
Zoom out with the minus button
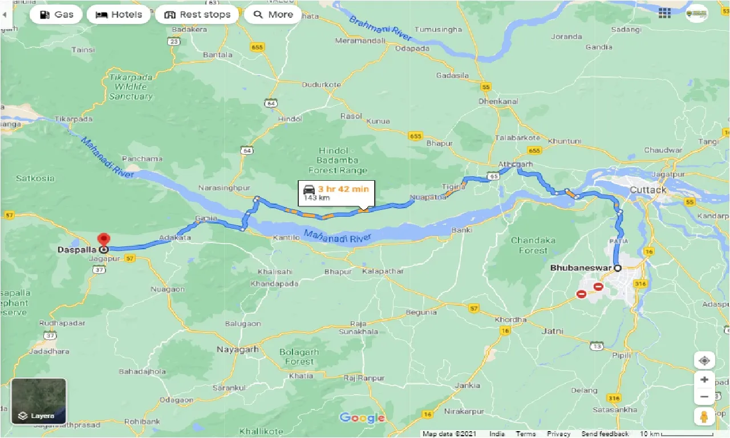click(x=704, y=397)
